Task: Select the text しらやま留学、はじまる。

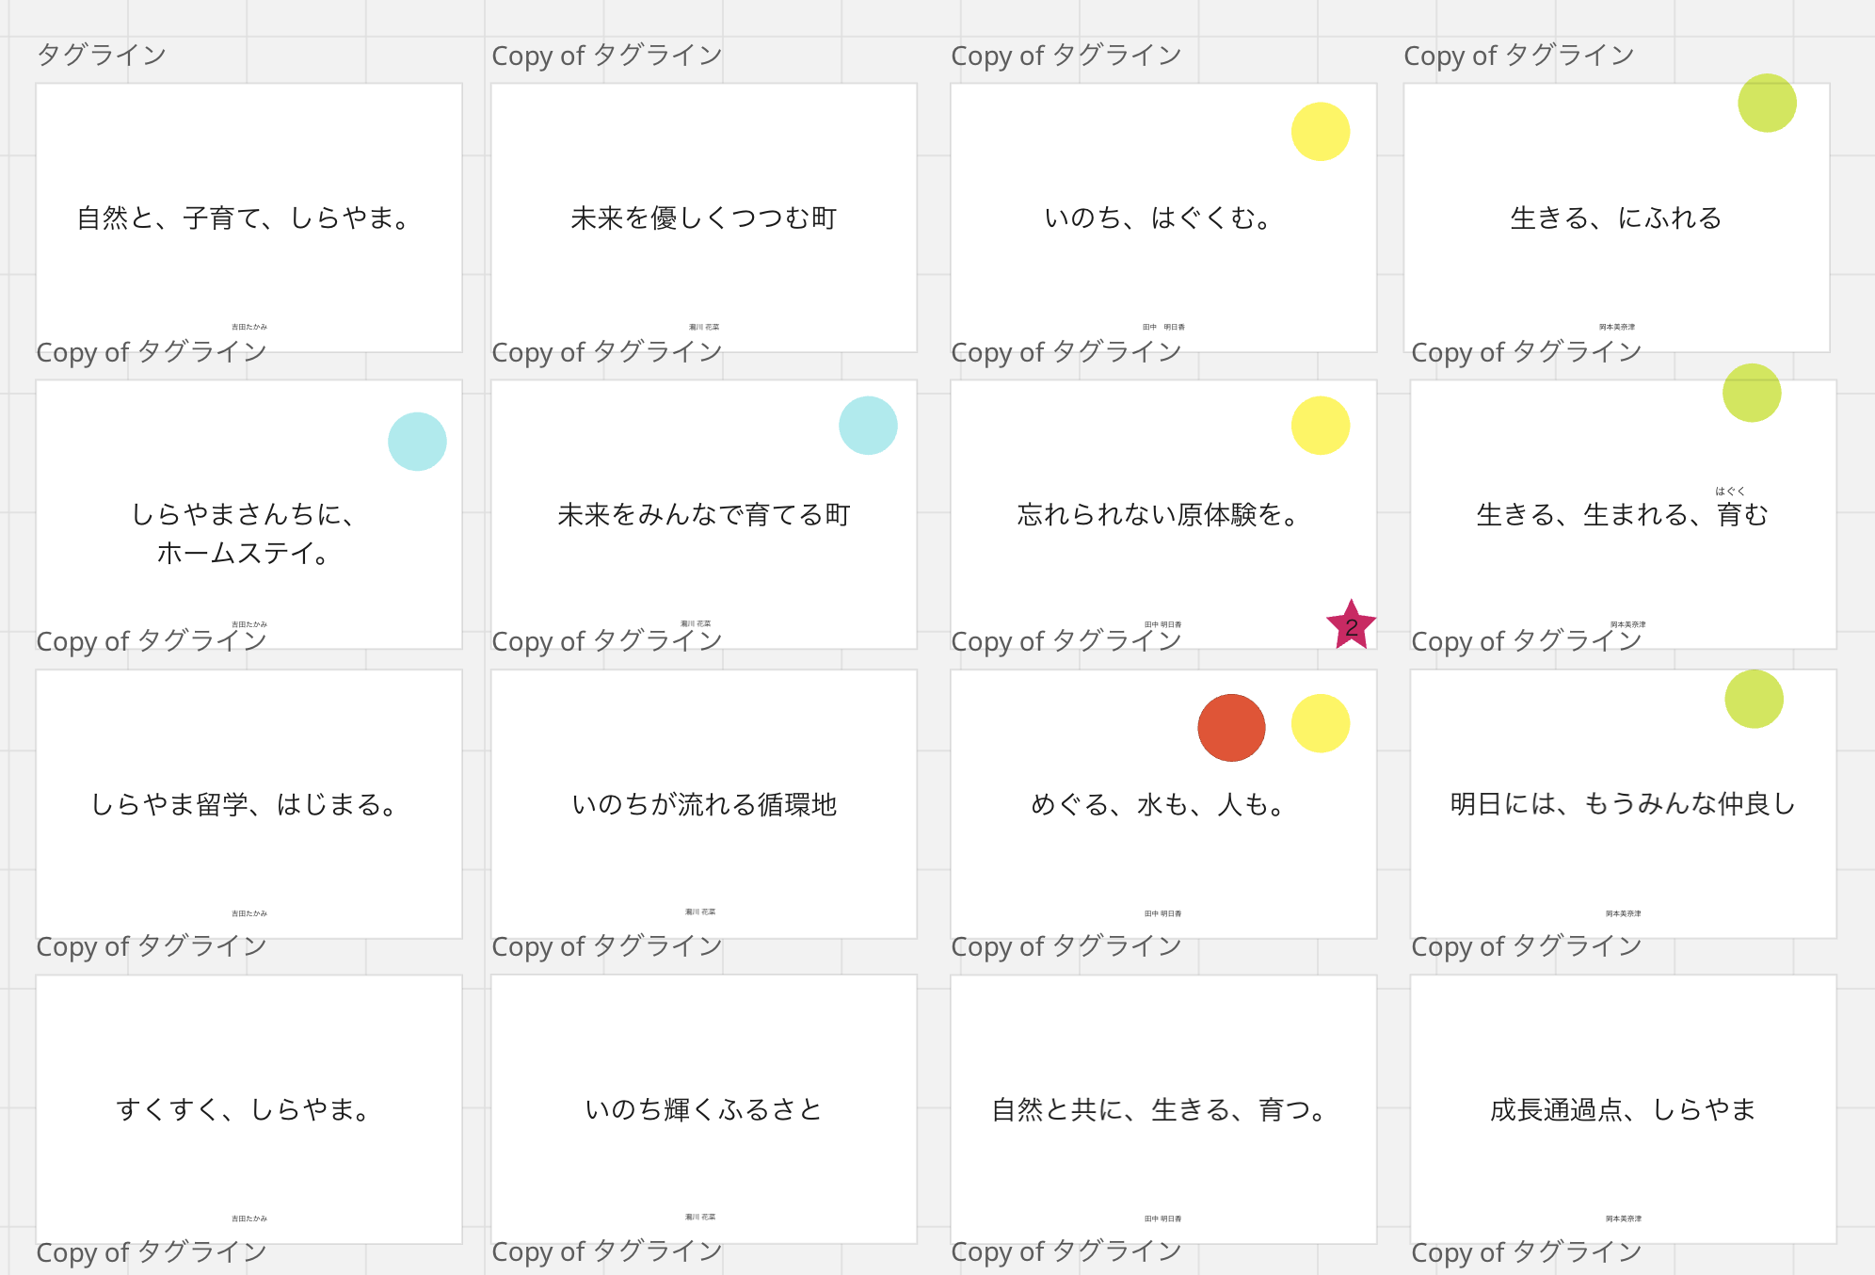Action: click(x=245, y=804)
